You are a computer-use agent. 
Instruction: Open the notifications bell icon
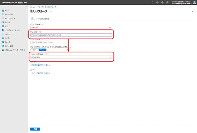(x=153, y=2)
